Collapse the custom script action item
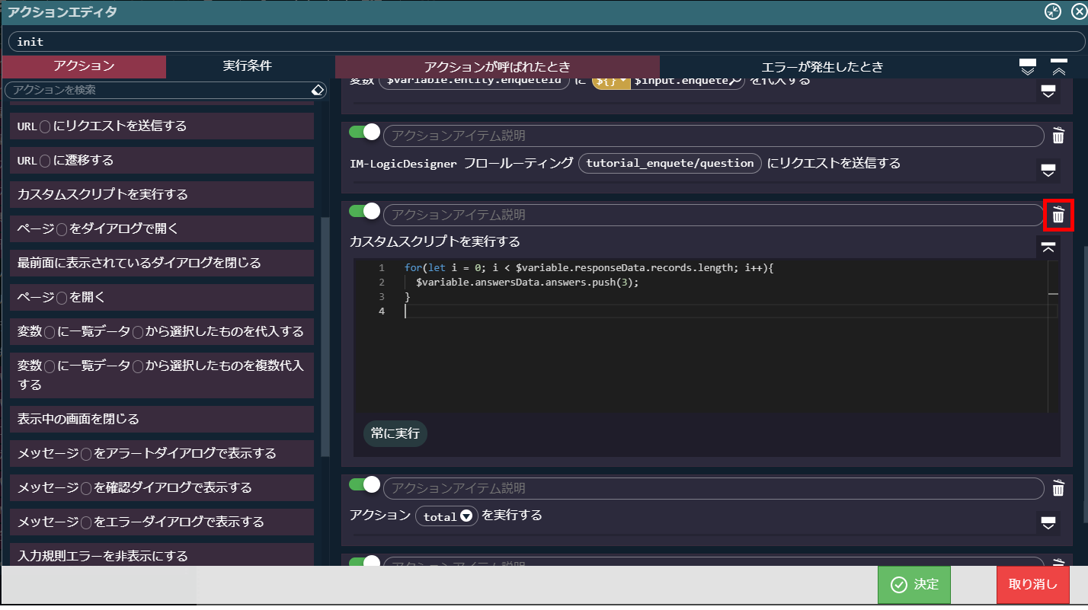1088x610 pixels. (1048, 247)
